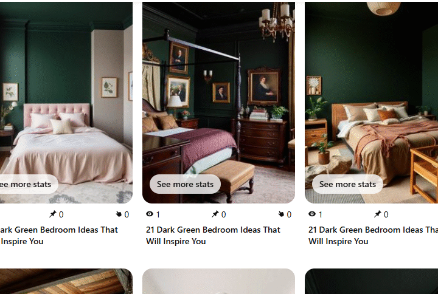The height and width of the screenshot is (294, 438).
Task: Click saves pushpin icon under left pin
Action: (52, 214)
